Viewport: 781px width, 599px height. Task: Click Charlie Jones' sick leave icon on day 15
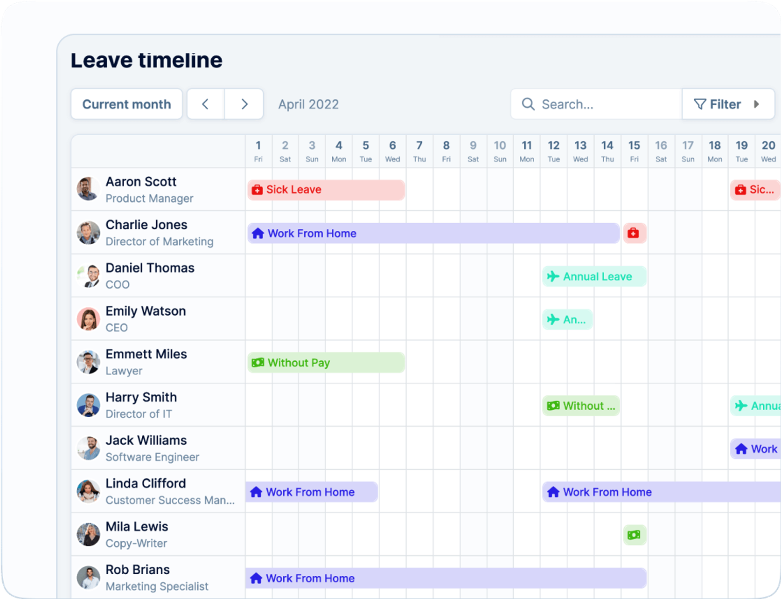click(x=635, y=233)
